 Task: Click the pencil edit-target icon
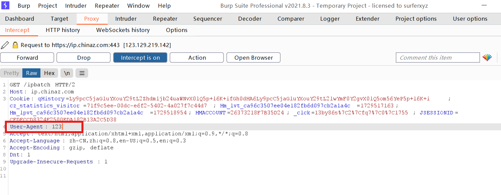click(x=5, y=45)
